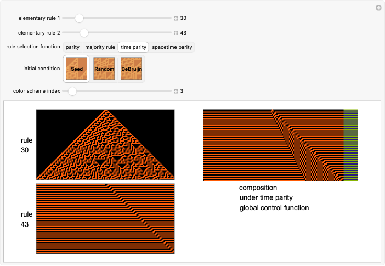This screenshot has height=266, width=385.
Task: Switch to majority rule selection
Action: 100,47
